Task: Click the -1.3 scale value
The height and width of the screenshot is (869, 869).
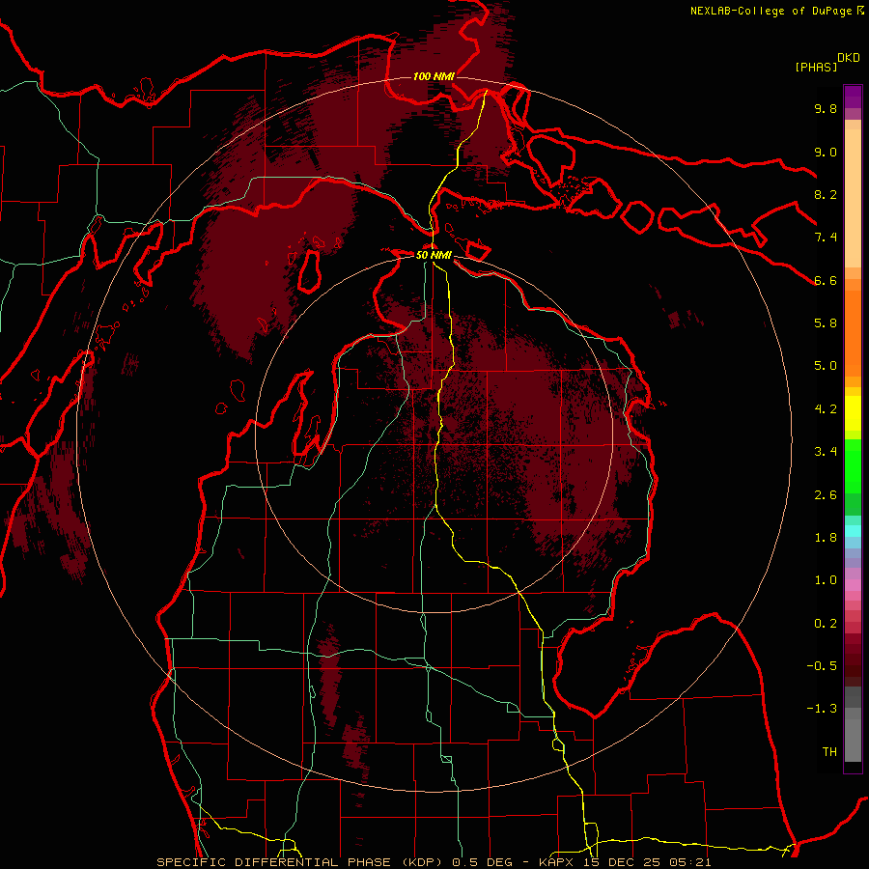Action: coord(822,709)
